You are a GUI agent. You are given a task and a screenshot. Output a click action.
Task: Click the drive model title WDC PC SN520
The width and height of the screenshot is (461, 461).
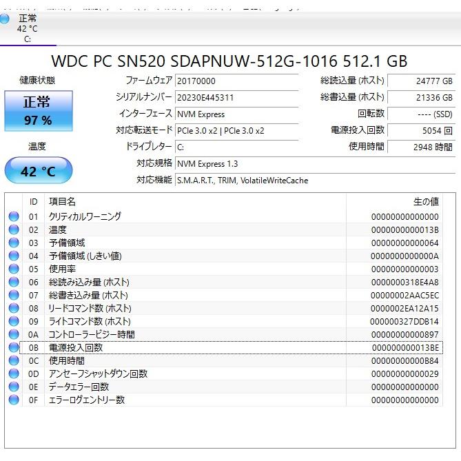[229, 61]
